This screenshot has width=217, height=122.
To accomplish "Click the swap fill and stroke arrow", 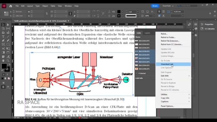I will tap(9, 64).
